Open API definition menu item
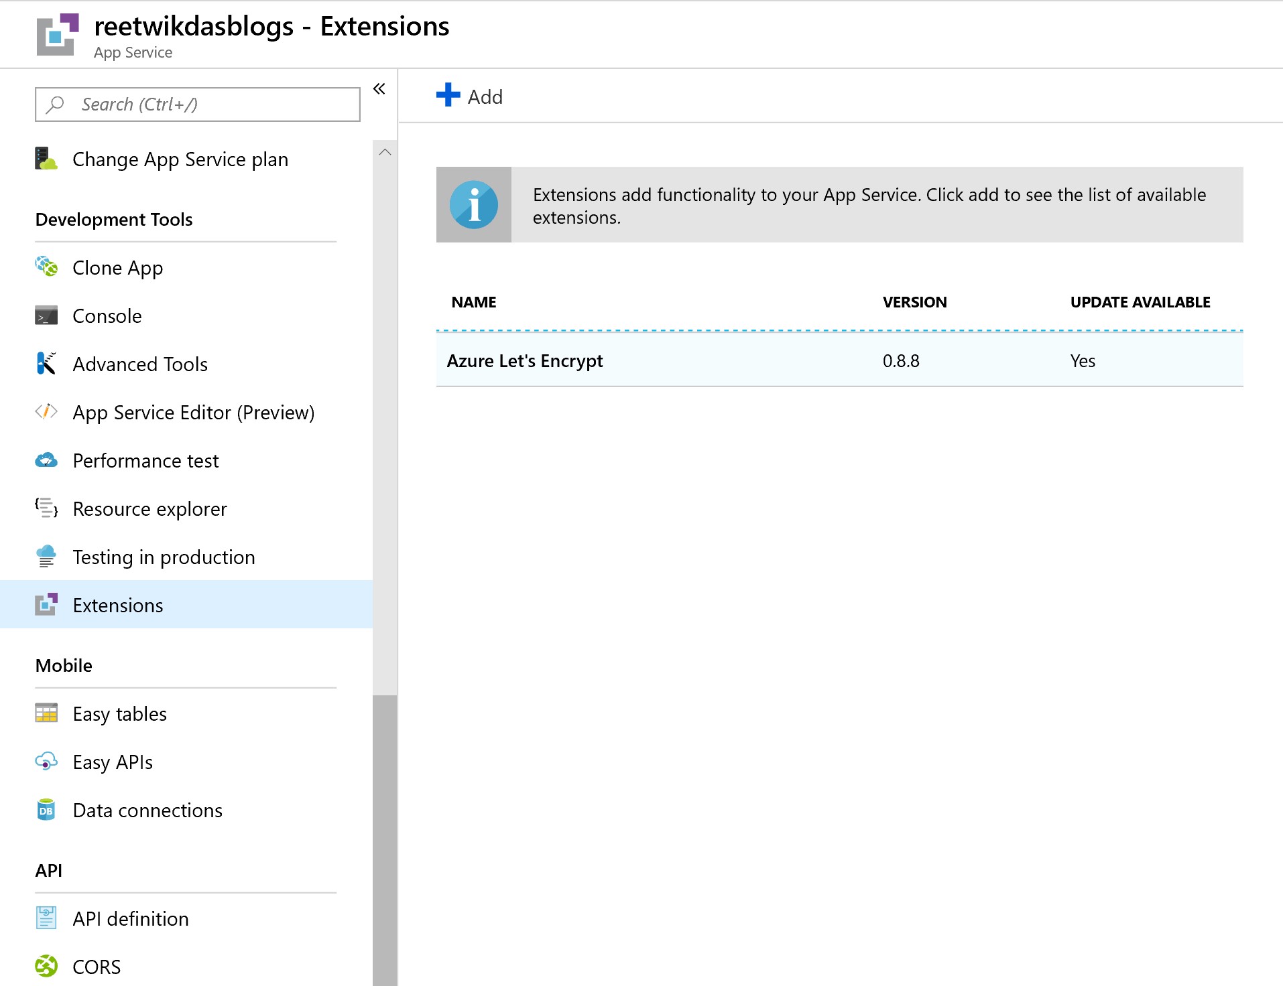1283x986 pixels. click(x=186, y=919)
